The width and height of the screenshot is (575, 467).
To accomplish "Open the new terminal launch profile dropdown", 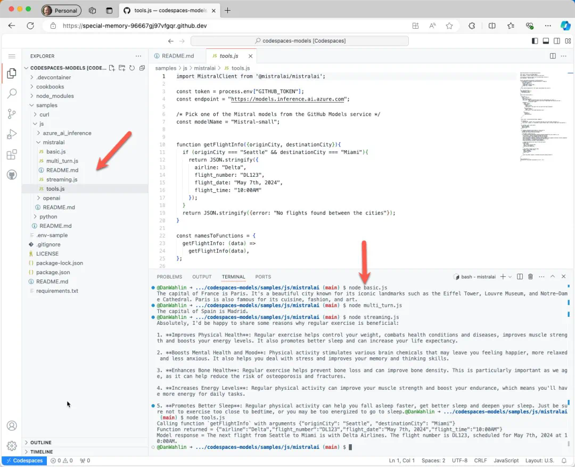I will coord(510,277).
